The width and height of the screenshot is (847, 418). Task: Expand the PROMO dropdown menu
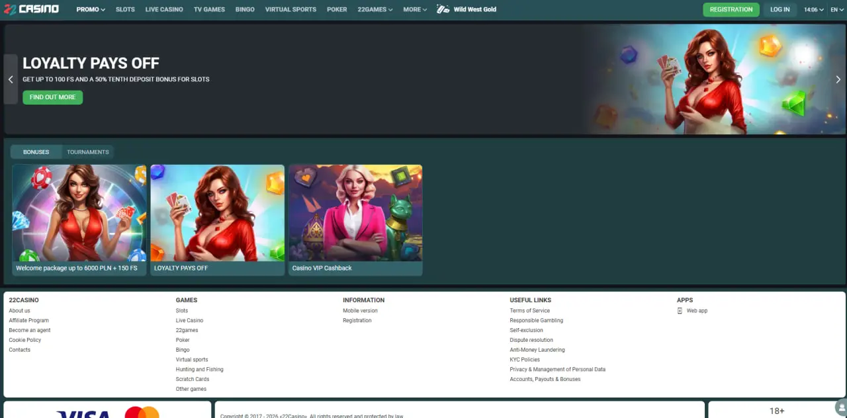pos(91,10)
